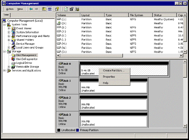This screenshot has width=189, height=140.
Task: Click the Help question mark toolbar icon
Action: pyautogui.click(x=57, y=9)
